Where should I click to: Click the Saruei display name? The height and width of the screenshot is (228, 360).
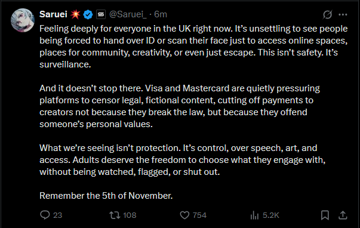coord(53,14)
